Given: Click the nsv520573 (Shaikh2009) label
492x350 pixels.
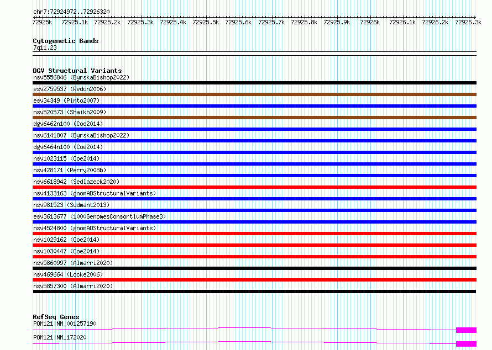Looking at the screenshot, I should pyautogui.click(x=70, y=112).
